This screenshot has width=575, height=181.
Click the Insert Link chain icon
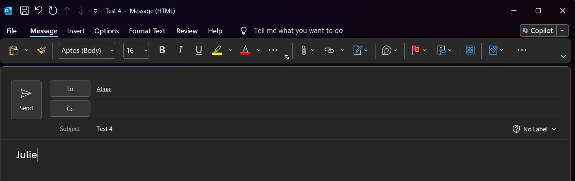click(x=329, y=50)
